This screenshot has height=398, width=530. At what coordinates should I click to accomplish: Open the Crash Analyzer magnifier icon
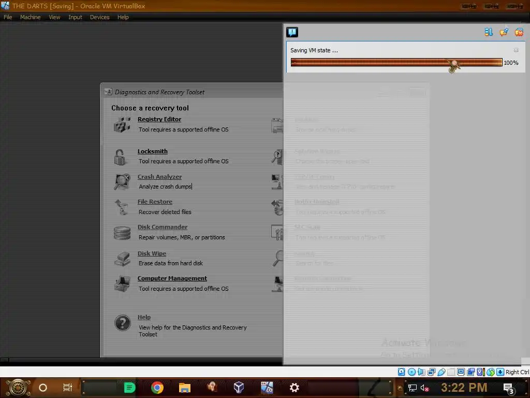[122, 182]
